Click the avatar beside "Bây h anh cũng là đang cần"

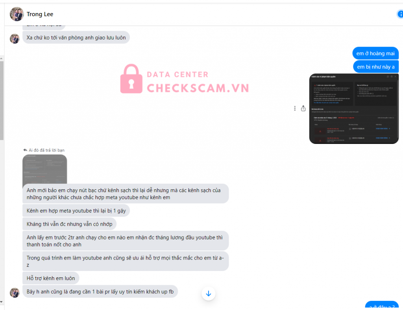coord(15,293)
